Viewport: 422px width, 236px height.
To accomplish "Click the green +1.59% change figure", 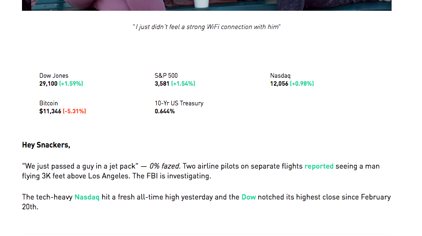I will [71, 84].
